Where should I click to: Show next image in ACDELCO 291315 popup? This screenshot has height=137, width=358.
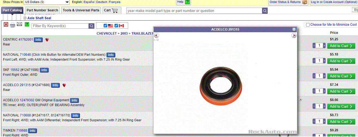(294, 35)
